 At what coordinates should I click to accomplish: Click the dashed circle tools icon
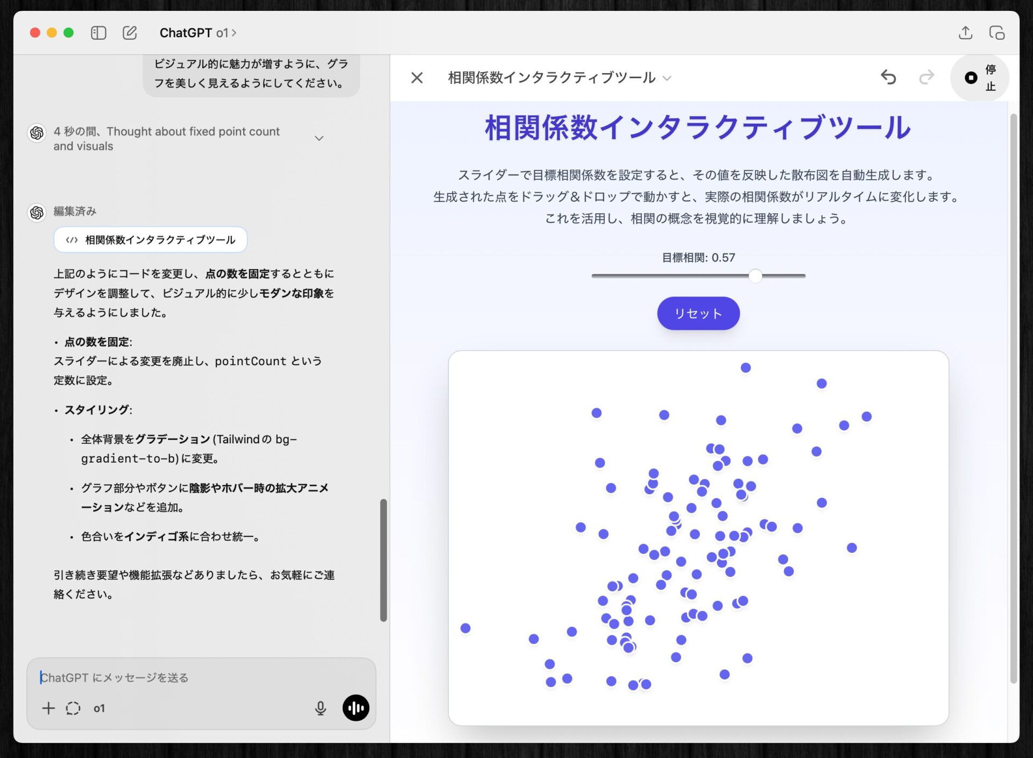tap(73, 708)
